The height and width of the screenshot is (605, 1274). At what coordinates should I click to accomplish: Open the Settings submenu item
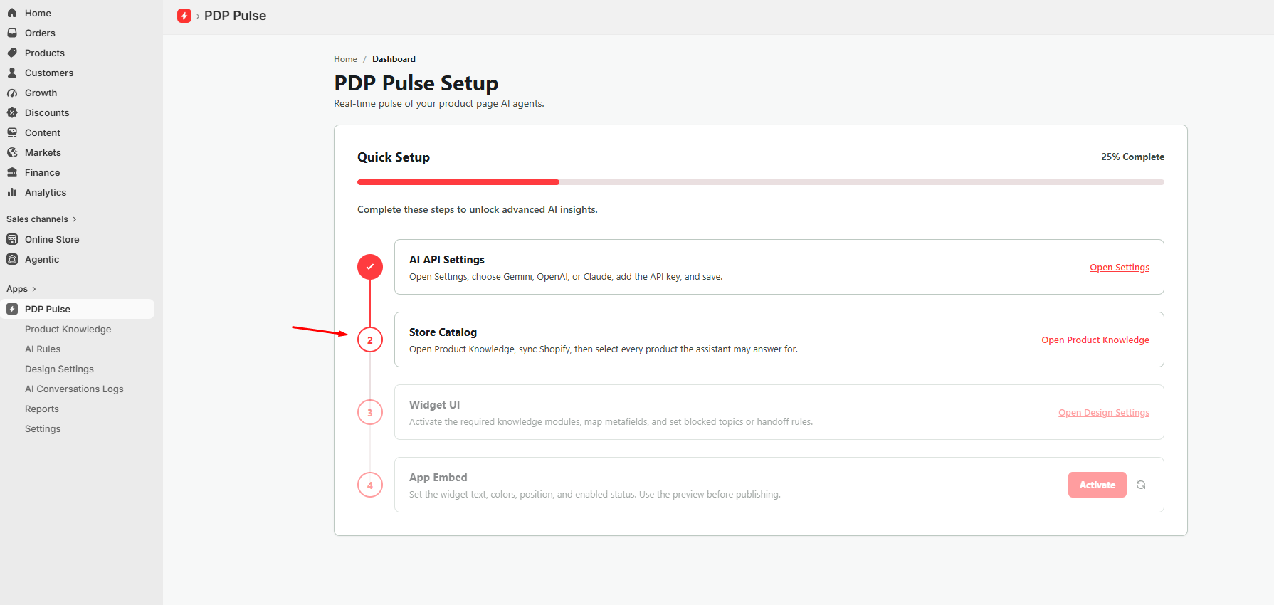tap(43, 428)
